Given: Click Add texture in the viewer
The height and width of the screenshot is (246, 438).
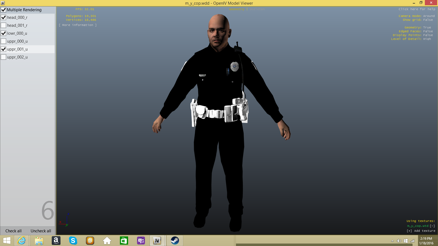Looking at the screenshot, I should tap(421, 231).
